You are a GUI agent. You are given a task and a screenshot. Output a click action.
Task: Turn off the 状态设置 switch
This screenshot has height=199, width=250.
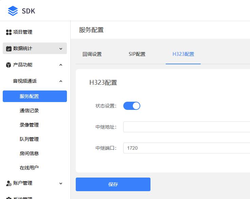point(132,106)
